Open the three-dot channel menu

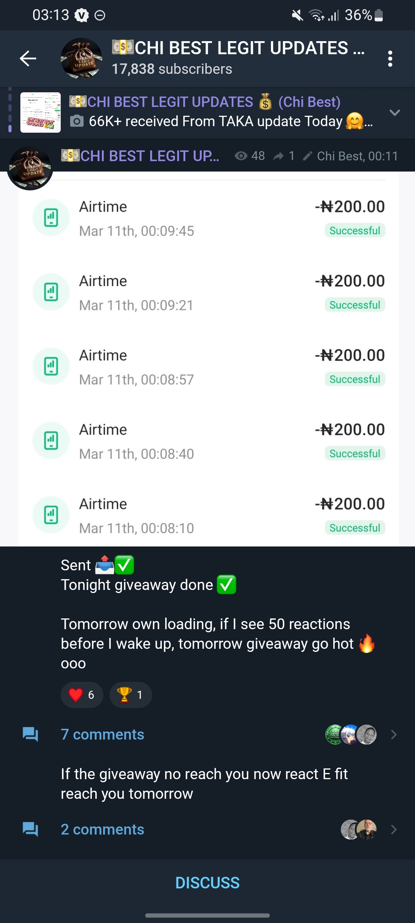click(390, 59)
